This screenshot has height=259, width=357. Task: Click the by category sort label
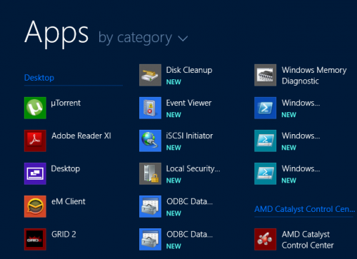[x=135, y=38]
